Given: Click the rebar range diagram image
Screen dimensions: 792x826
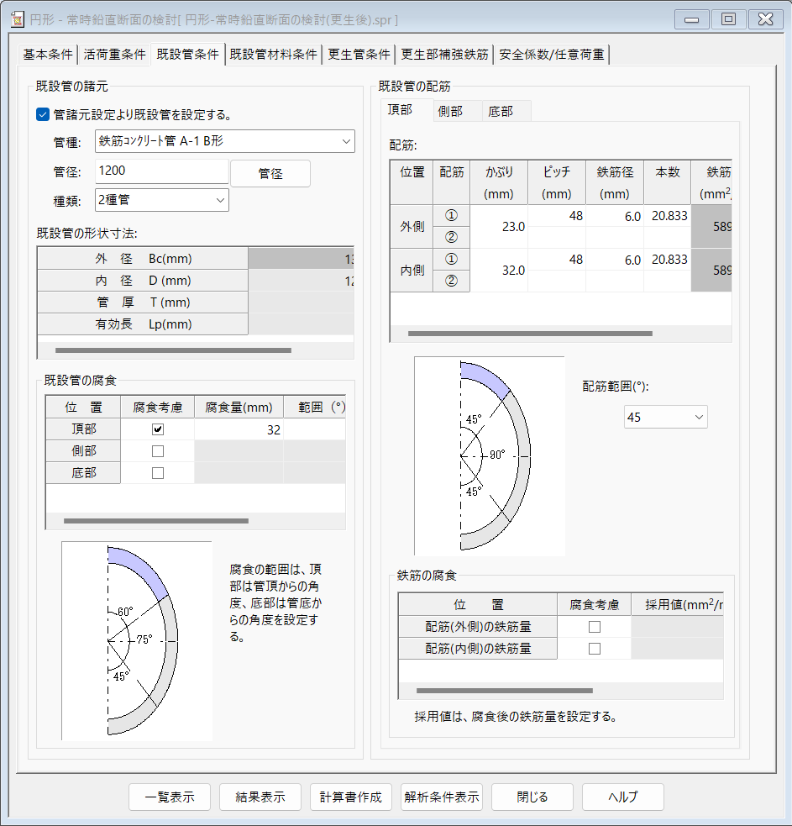Looking at the screenshot, I should pyautogui.click(x=490, y=456).
